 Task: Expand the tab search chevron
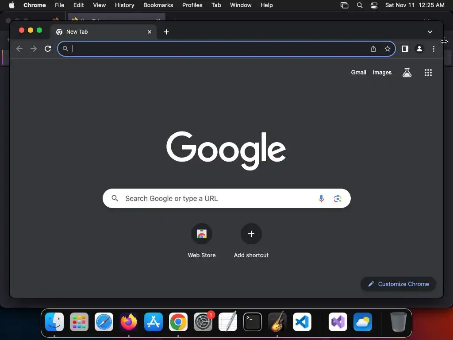click(430, 32)
